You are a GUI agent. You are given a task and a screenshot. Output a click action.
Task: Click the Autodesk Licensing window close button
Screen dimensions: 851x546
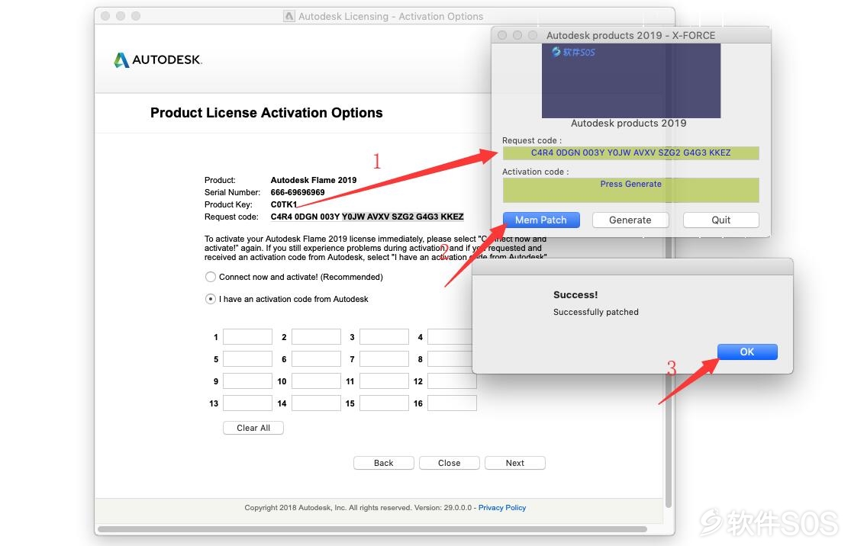tap(105, 16)
